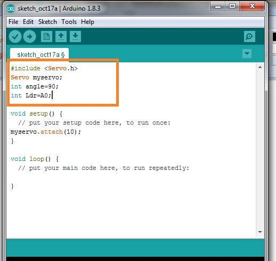Open the Help menu

click(x=87, y=22)
